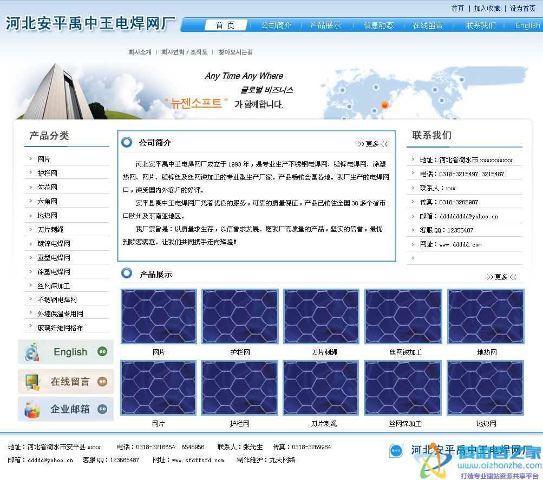Viewport: 543px width, 480px height.
Task: Click the 加入收藏 link at top
Action: point(487,9)
